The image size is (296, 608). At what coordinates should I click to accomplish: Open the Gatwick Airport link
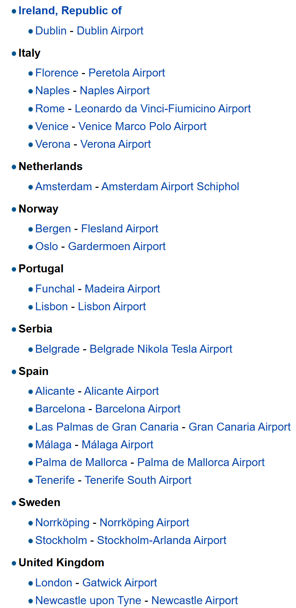(x=120, y=583)
